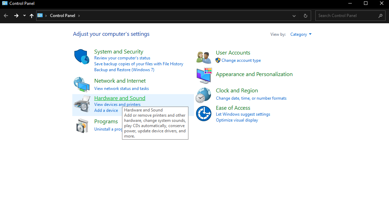Image resolution: width=389 pixels, height=216 pixels.
Task: Click the refresh button in address bar
Action: coord(306,16)
